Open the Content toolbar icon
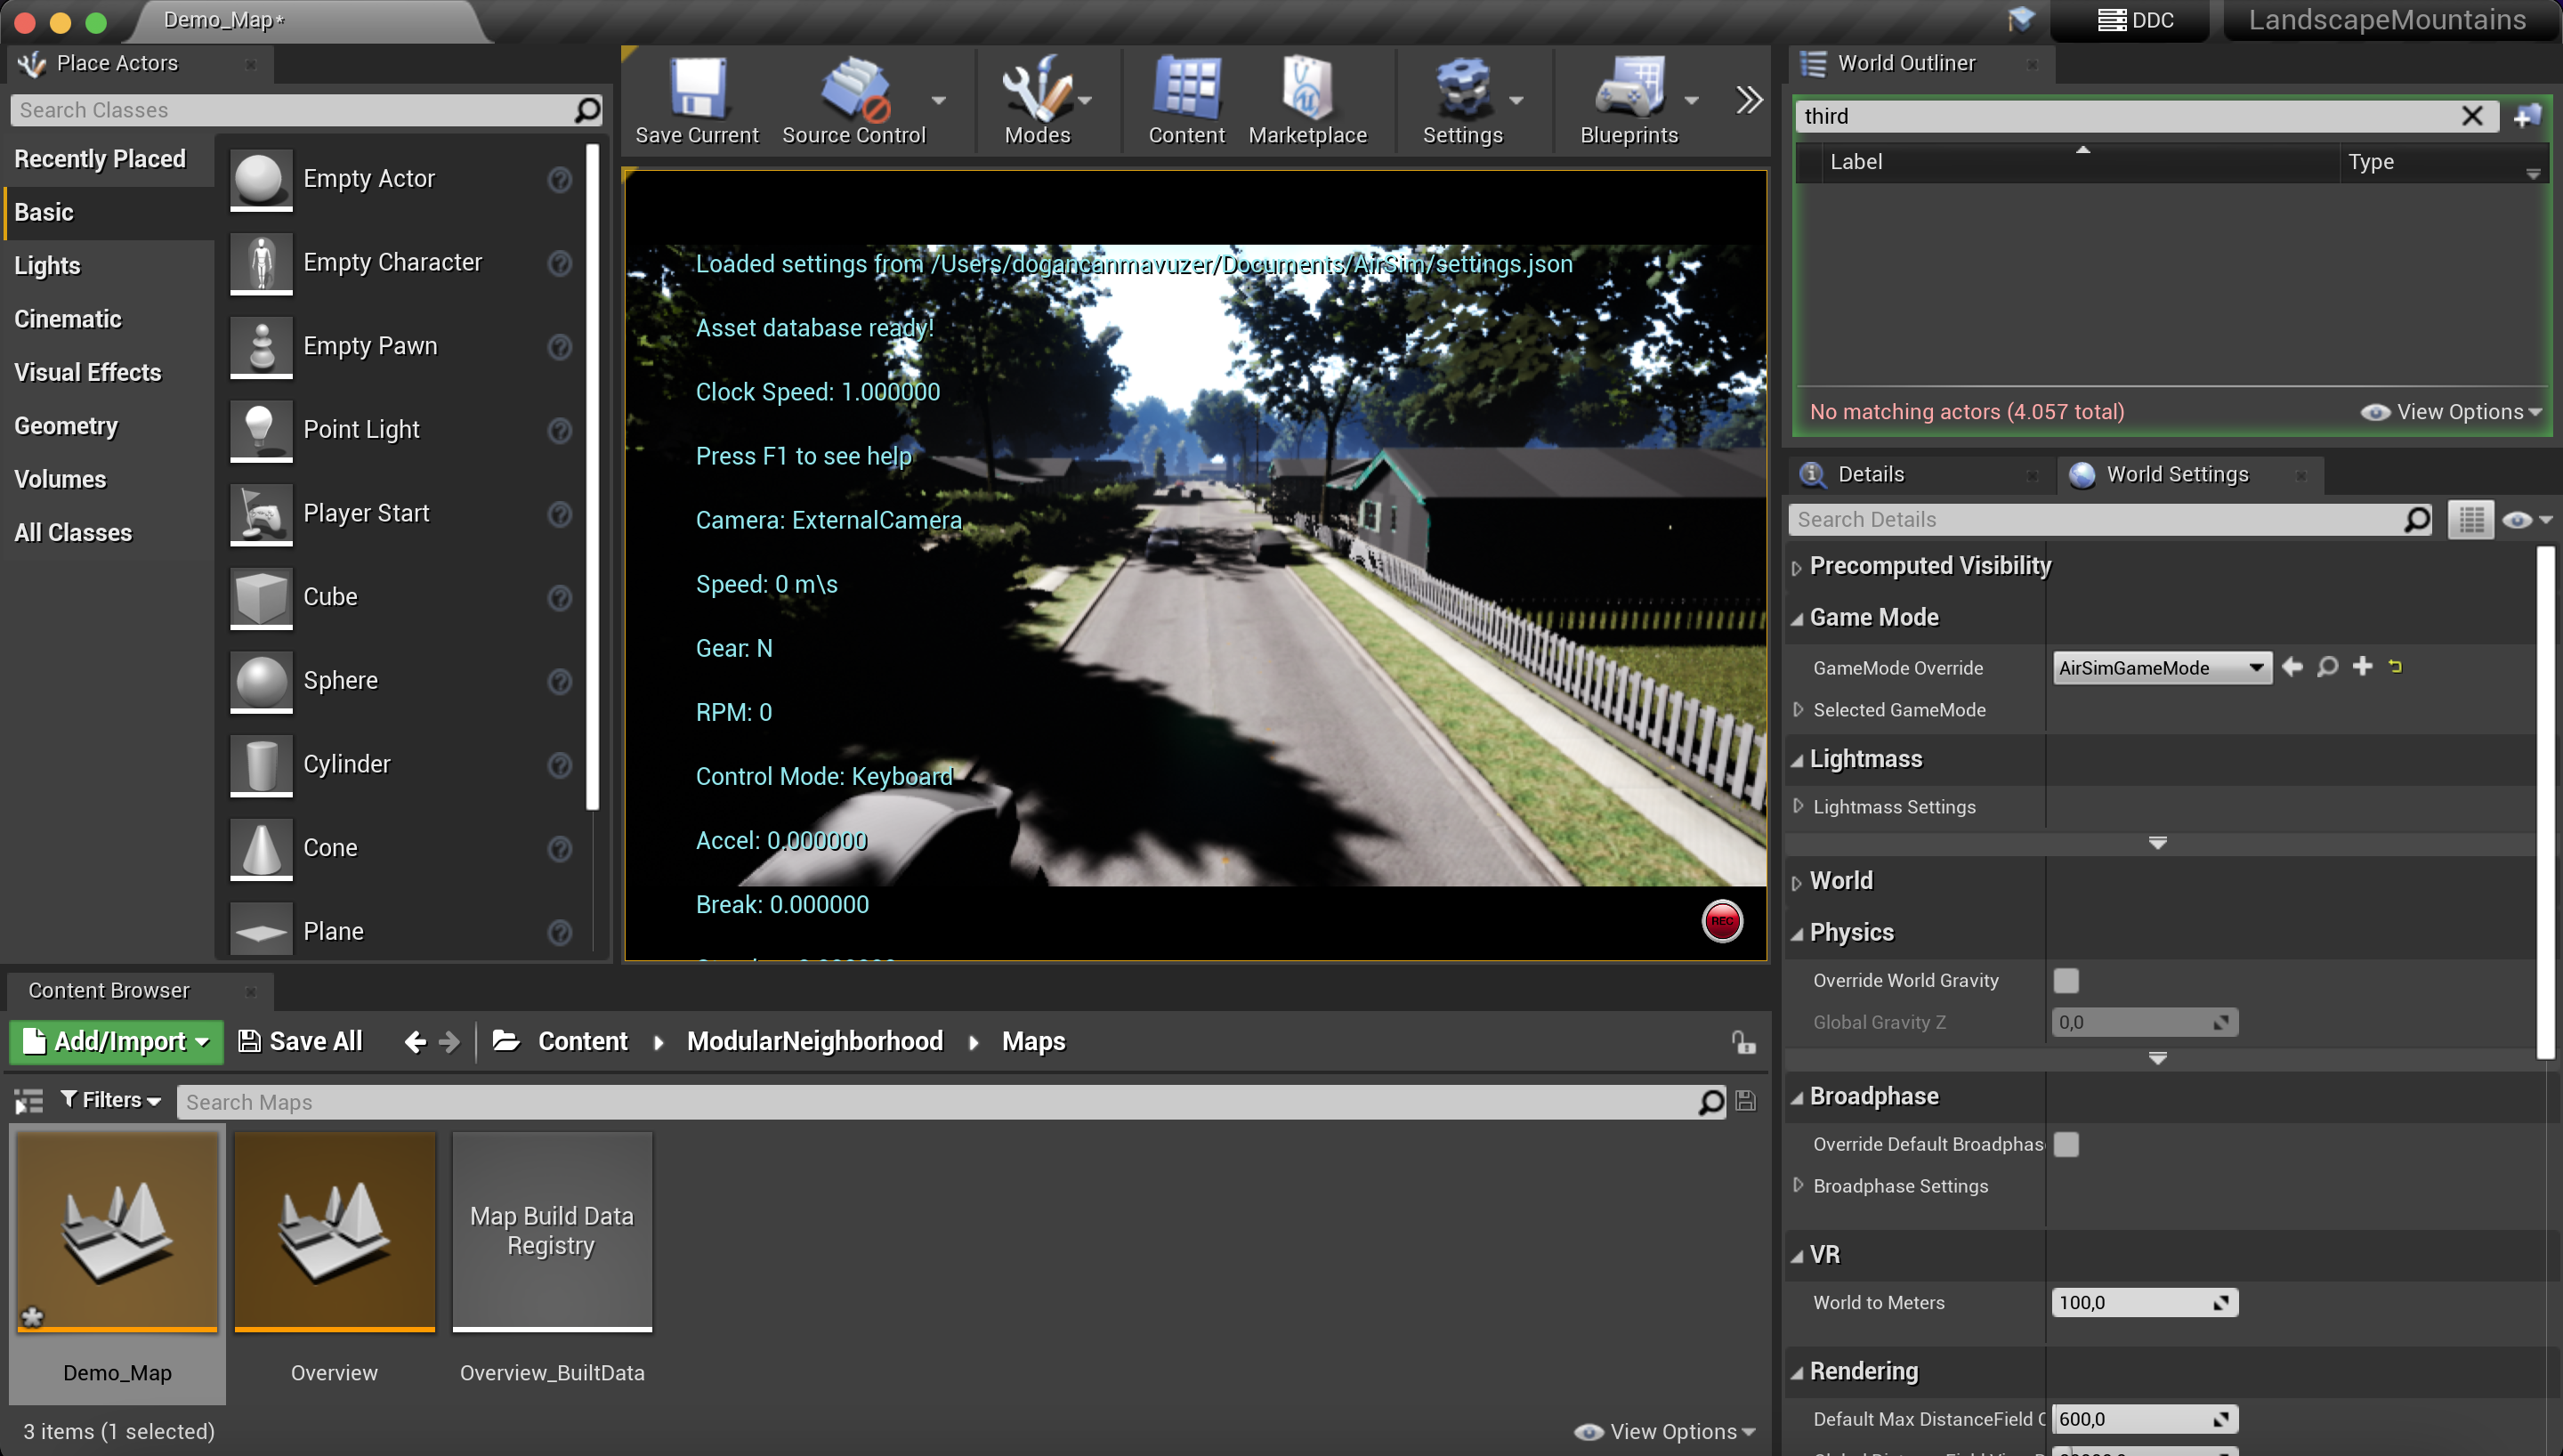Image resolution: width=2563 pixels, height=1456 pixels. click(1185, 100)
